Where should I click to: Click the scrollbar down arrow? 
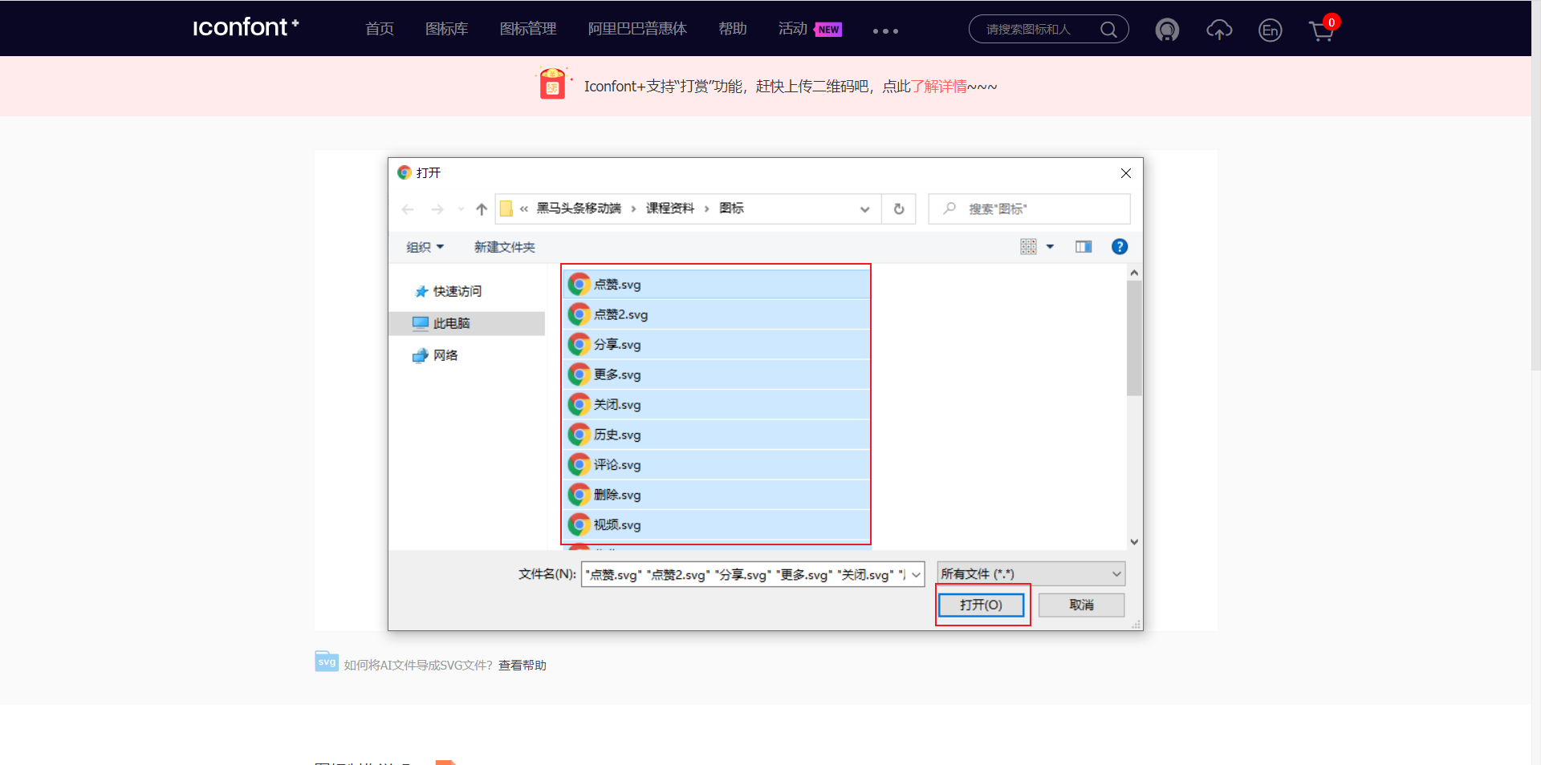click(1133, 542)
